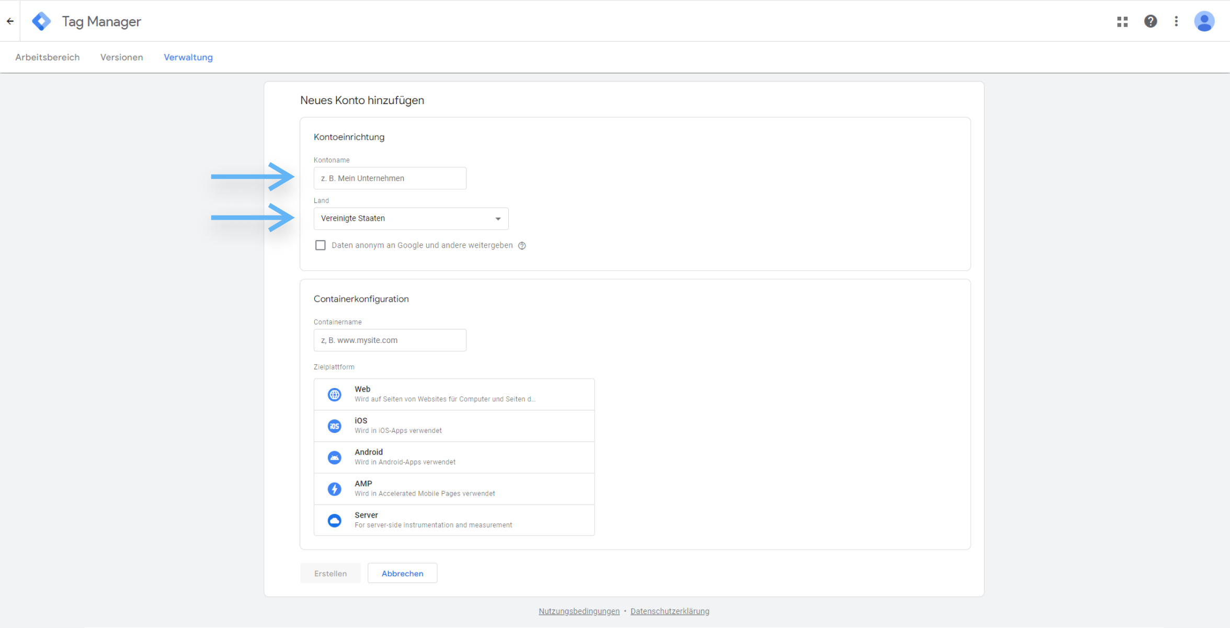Open the help question mark icon
This screenshot has height=628, width=1230.
point(1151,21)
